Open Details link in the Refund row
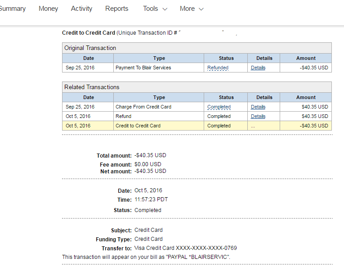 coord(258,116)
